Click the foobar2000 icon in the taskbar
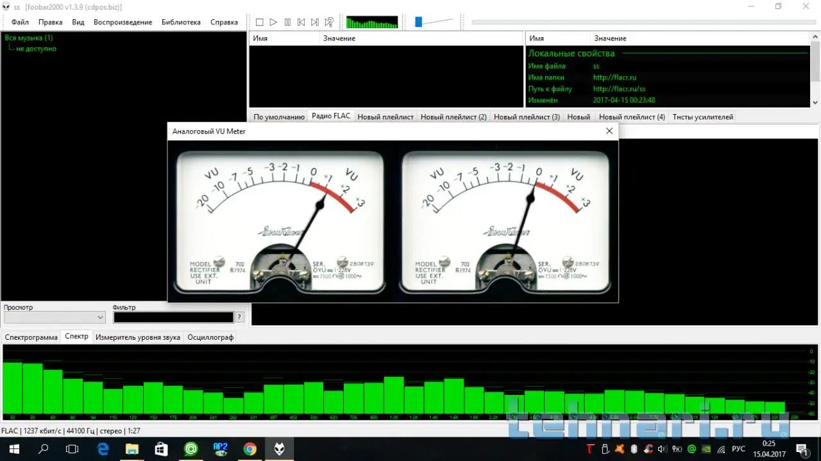821x461 pixels. [280, 449]
